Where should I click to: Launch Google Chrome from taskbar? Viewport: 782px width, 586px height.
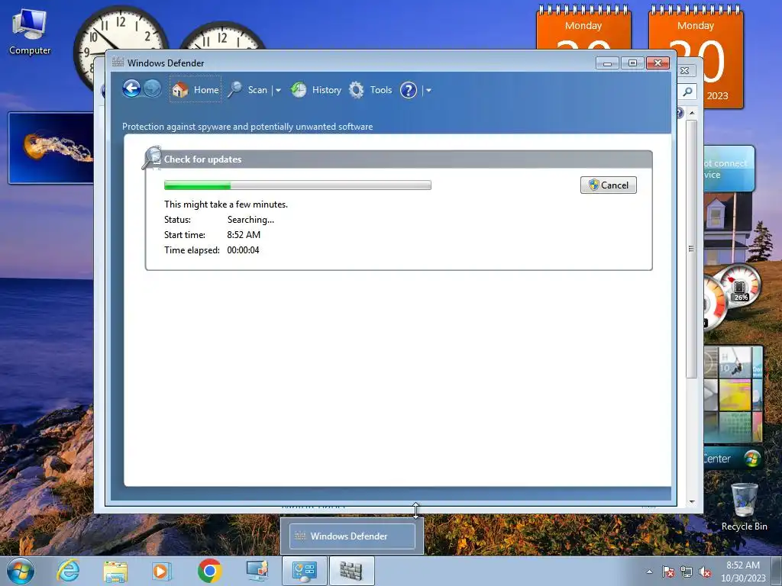pos(209,571)
